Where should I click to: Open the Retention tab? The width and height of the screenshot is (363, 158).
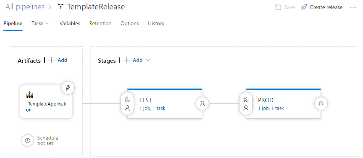100,23
